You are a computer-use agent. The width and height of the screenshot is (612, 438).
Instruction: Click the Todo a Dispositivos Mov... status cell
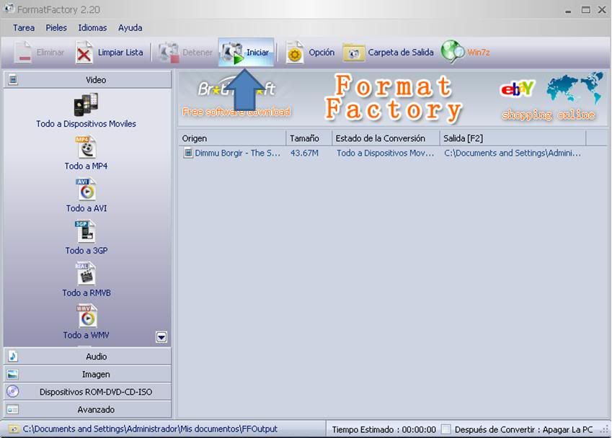[x=385, y=153]
